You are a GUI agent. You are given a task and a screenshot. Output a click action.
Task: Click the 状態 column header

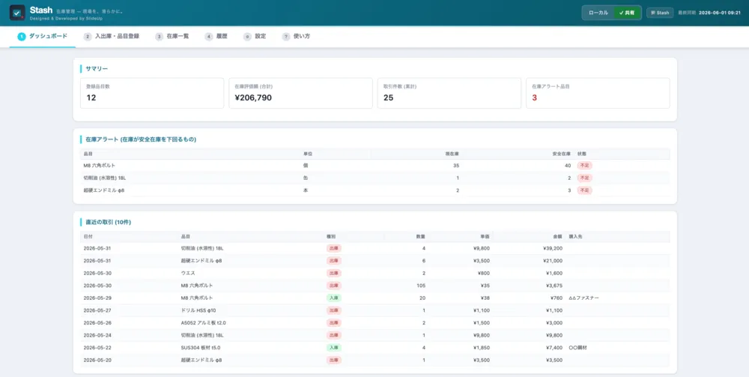pos(582,154)
